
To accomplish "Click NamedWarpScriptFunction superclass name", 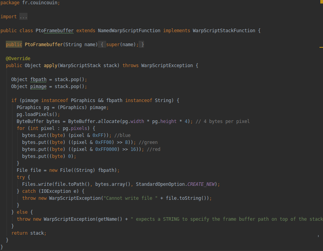I will (x=129, y=31).
